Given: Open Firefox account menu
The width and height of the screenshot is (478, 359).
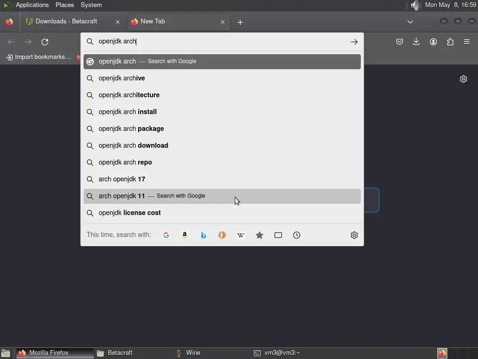Looking at the screenshot, I should pyautogui.click(x=433, y=42).
